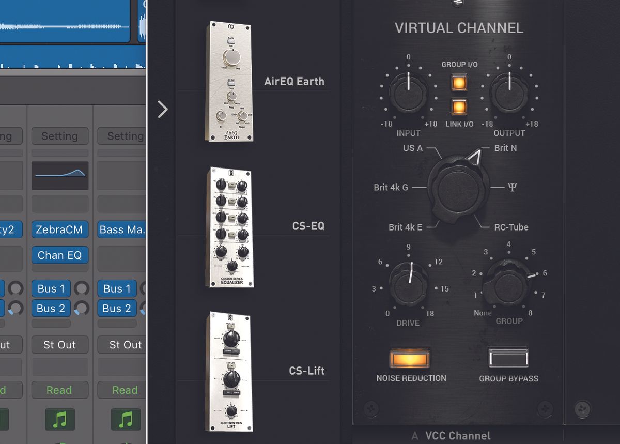Click the St Out output button
The width and height of the screenshot is (620, 444).
click(59, 345)
